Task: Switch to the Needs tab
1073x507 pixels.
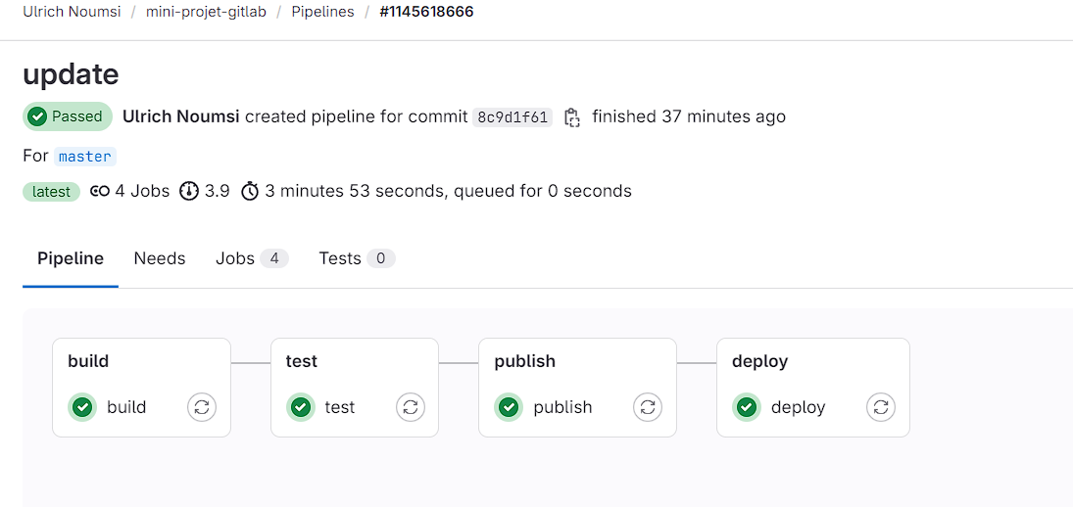Action: 160,258
